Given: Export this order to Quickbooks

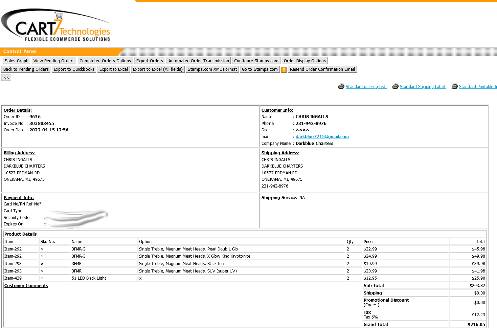Looking at the screenshot, I should click(74, 69).
